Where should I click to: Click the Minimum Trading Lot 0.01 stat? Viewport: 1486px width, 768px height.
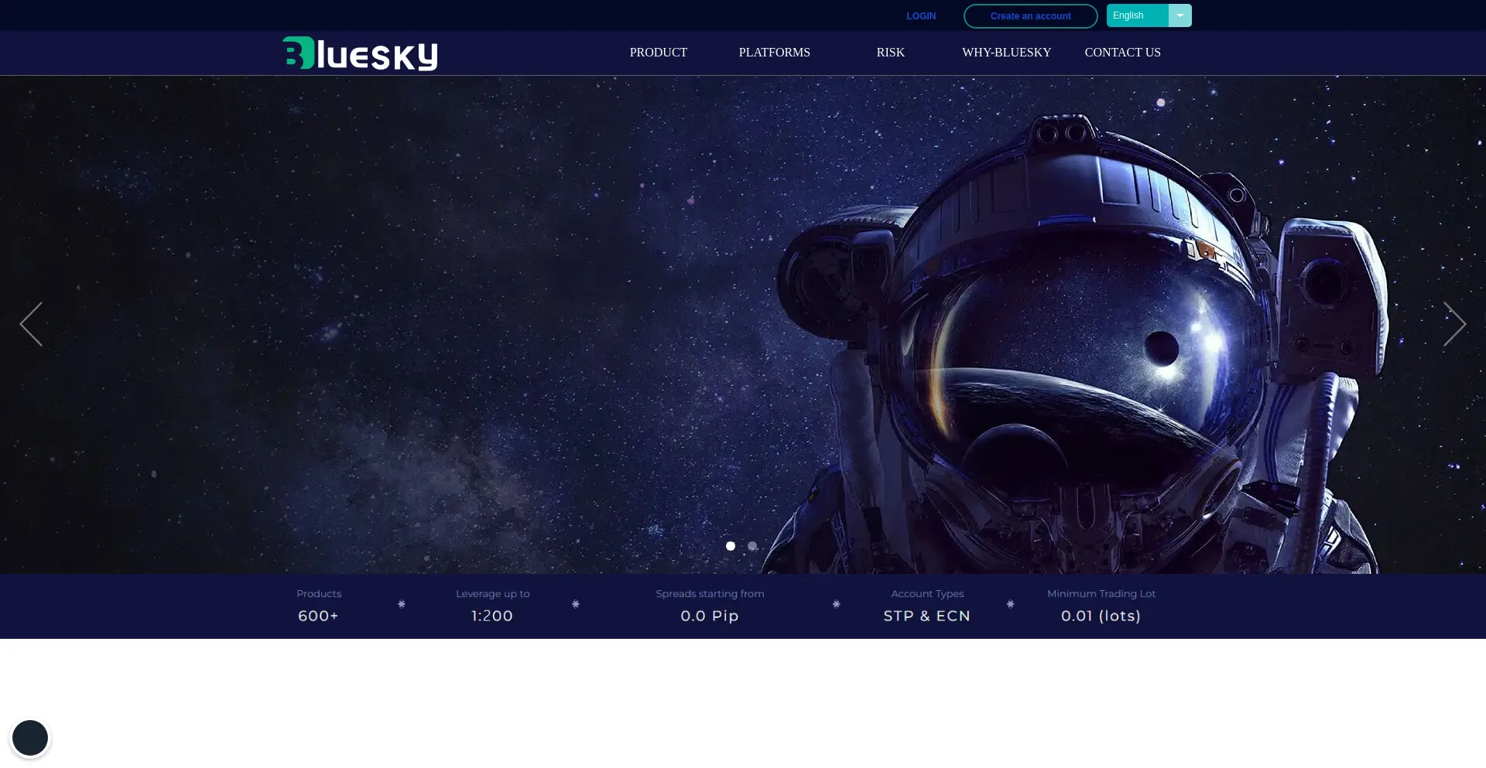[x=1101, y=606]
